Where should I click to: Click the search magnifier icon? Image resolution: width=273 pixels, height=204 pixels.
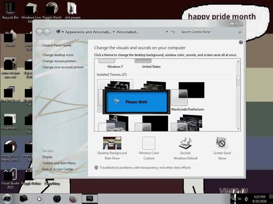(240, 32)
